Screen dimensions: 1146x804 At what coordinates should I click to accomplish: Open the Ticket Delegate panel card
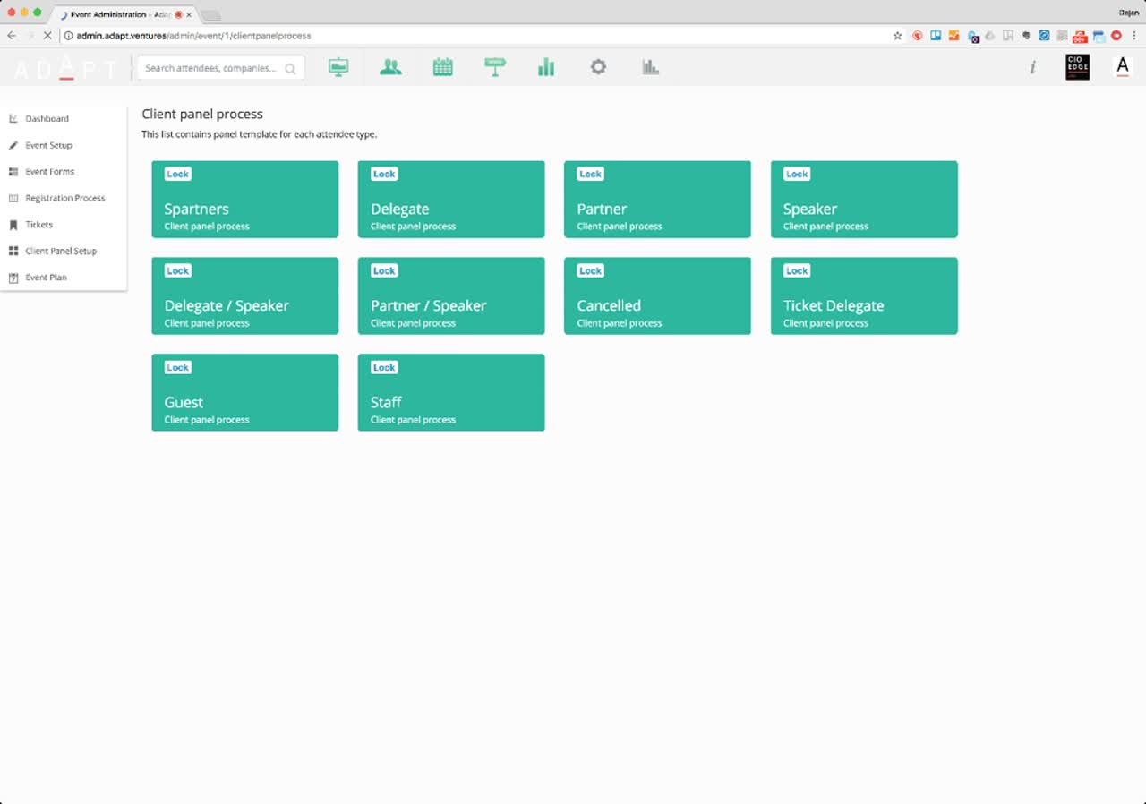tap(864, 296)
